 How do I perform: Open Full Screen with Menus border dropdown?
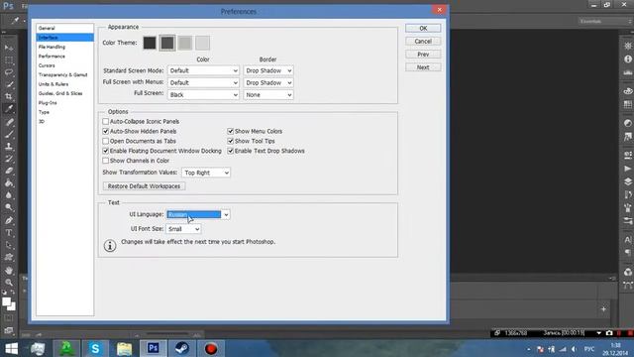coord(268,82)
